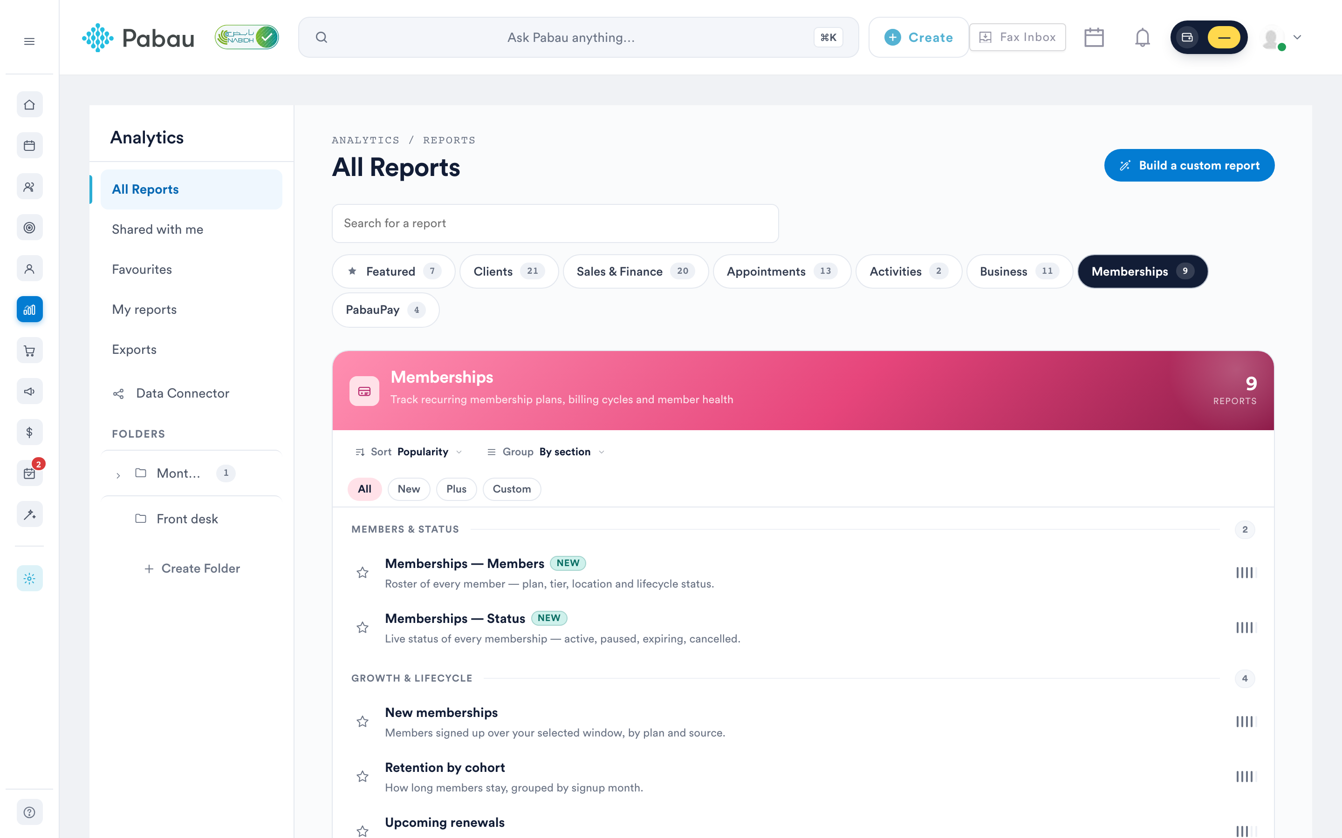Select the Plus filter chip
Viewport: 1342px width, 838px height.
pos(456,489)
